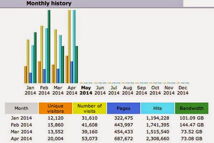The width and height of the screenshot is (214, 143).
Task: Click the yellow March visits bar
Action: click(x=55, y=56)
